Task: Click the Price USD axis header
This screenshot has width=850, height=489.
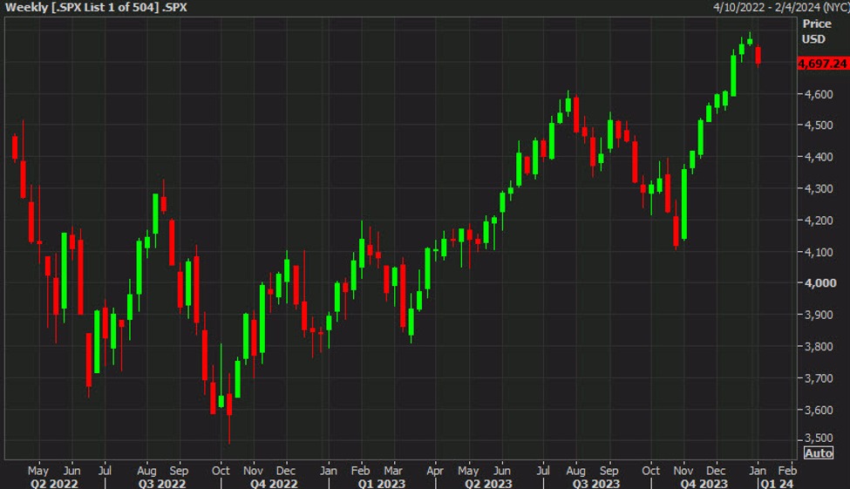Action: coord(816,31)
